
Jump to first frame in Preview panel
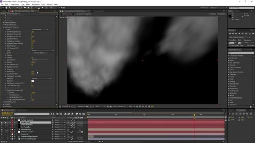click(x=230, y=33)
